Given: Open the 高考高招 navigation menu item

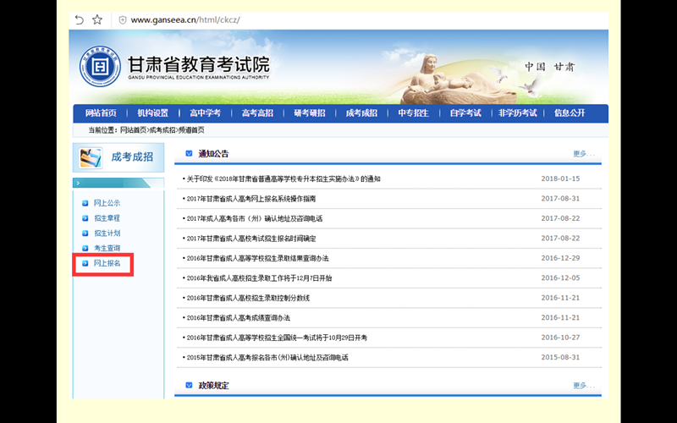Looking at the screenshot, I should (257, 113).
